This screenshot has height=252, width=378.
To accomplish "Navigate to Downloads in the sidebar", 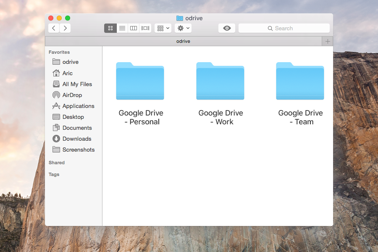I will pos(76,139).
